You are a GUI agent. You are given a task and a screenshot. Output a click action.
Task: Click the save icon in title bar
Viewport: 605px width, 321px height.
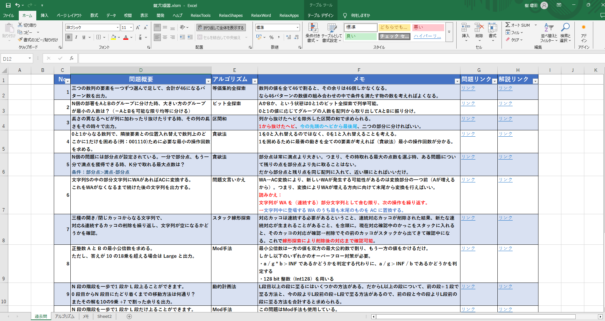pyautogui.click(x=8, y=5)
